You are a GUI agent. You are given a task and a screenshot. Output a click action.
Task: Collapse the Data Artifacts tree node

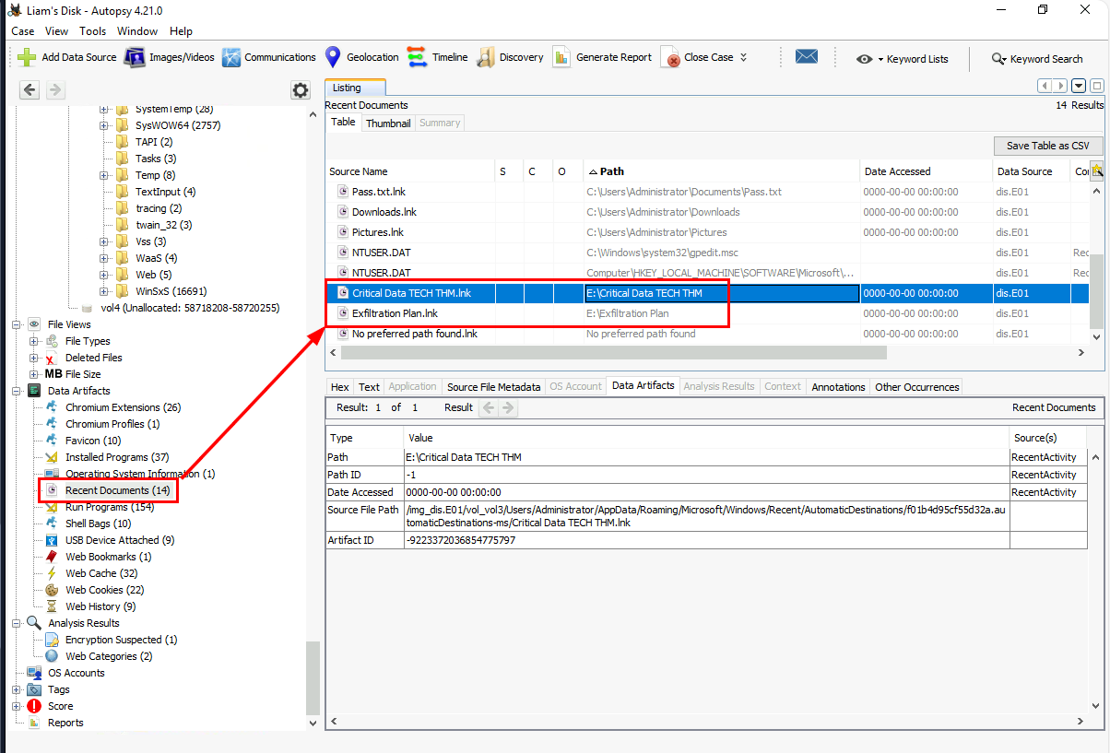[x=18, y=391]
